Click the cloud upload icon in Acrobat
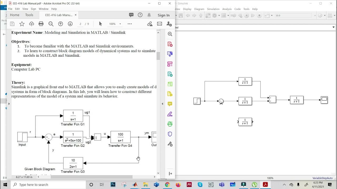The image size is (337, 189). 32,24
